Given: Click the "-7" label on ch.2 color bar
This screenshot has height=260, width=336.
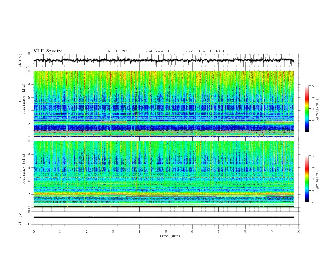Looking at the screenshot, I should 313,202.
